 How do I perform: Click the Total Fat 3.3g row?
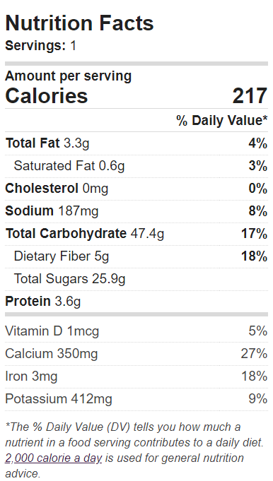[x=136, y=143]
